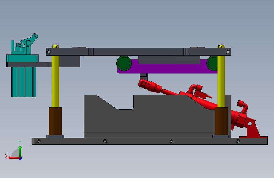Select the yellow nut atop right rod

tap(221, 46)
